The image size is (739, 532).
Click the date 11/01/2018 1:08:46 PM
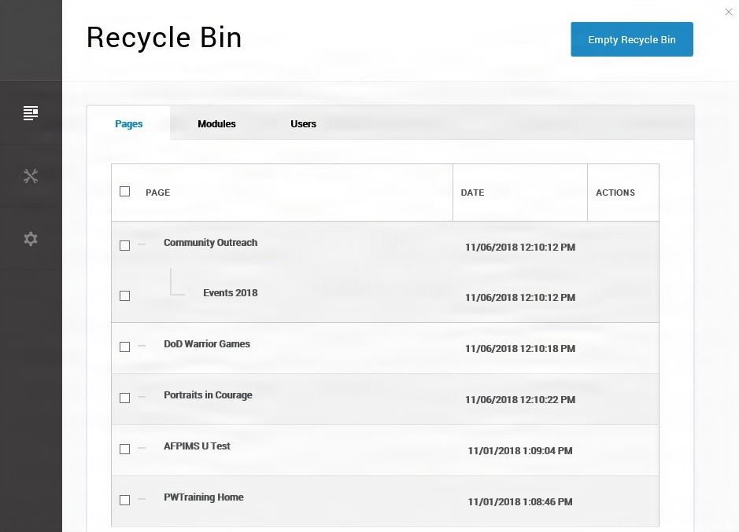(x=520, y=502)
